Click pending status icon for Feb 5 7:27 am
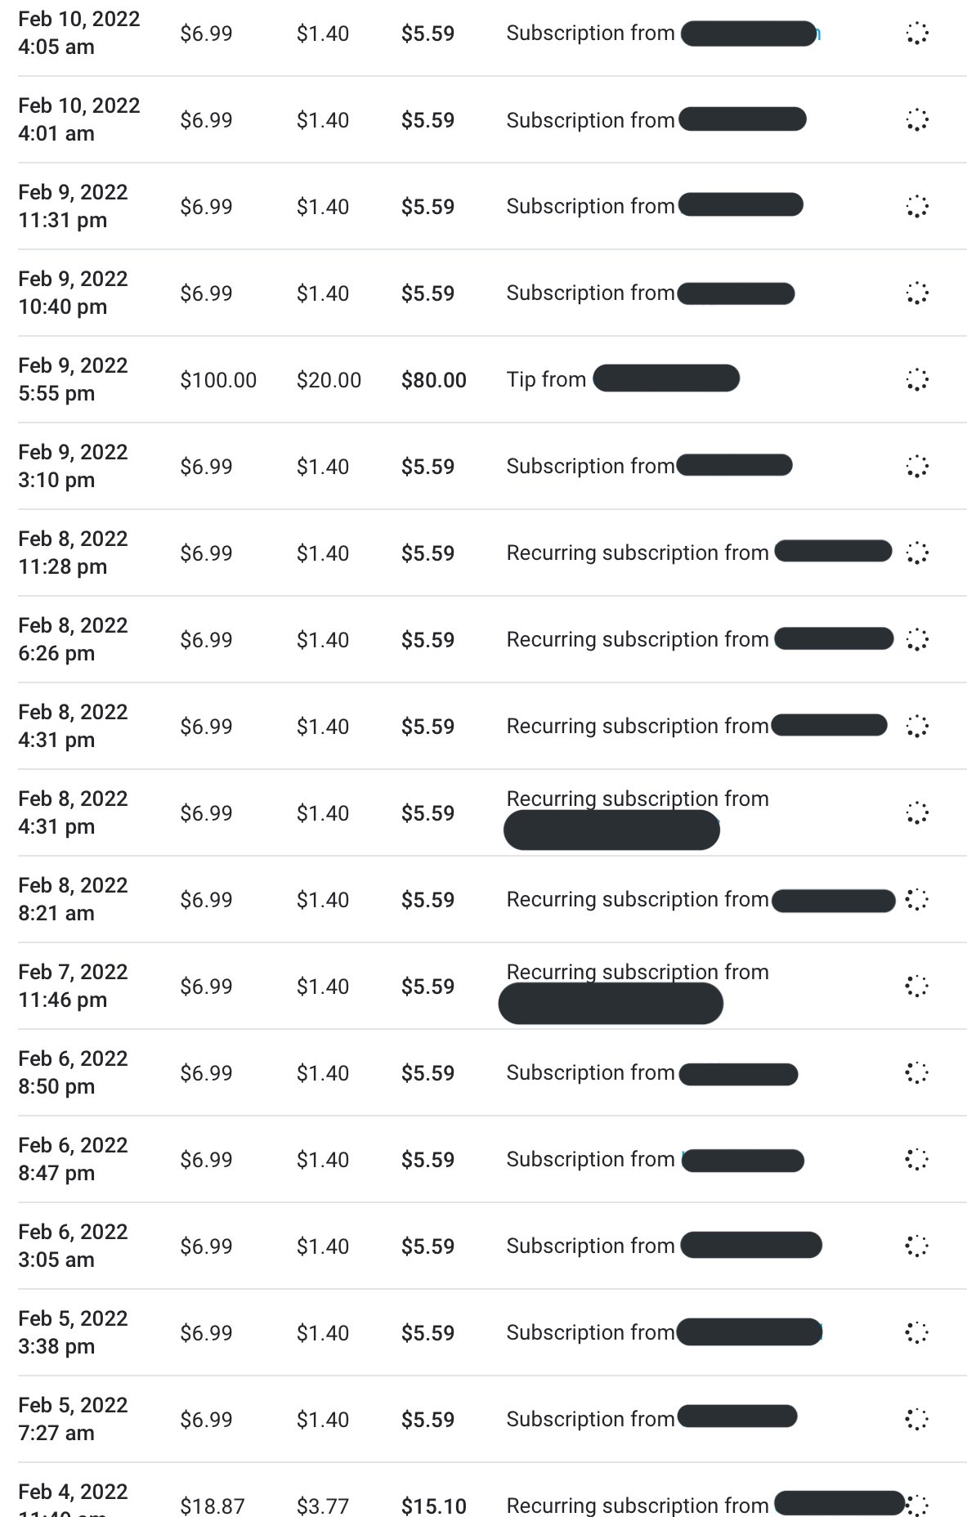 click(917, 1420)
